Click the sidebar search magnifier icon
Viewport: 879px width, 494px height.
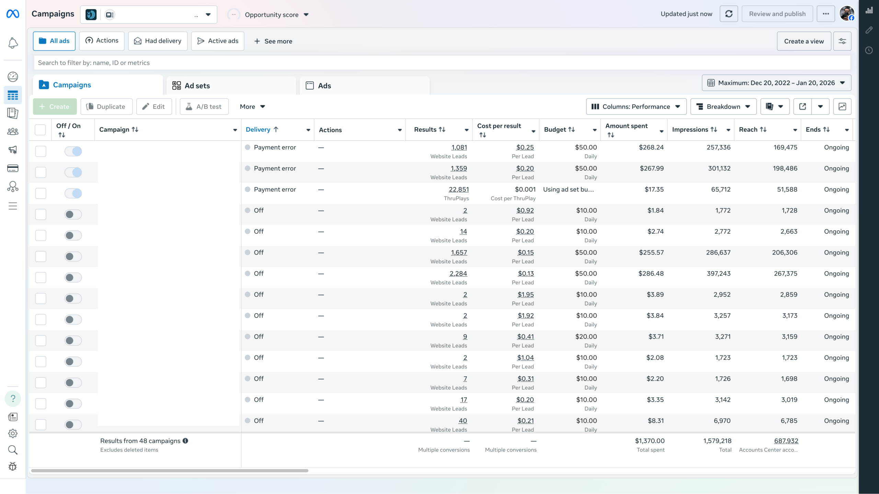point(13,450)
